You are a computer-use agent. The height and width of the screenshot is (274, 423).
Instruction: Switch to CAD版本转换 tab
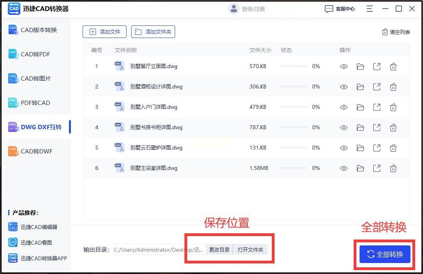click(x=36, y=30)
